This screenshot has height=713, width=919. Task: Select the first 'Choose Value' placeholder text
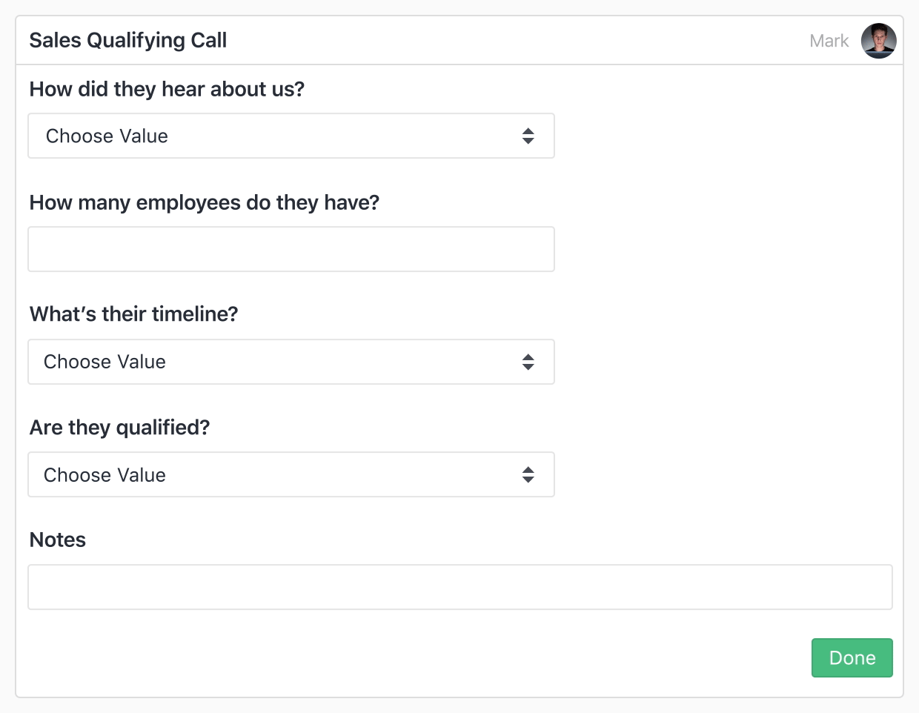pos(107,136)
